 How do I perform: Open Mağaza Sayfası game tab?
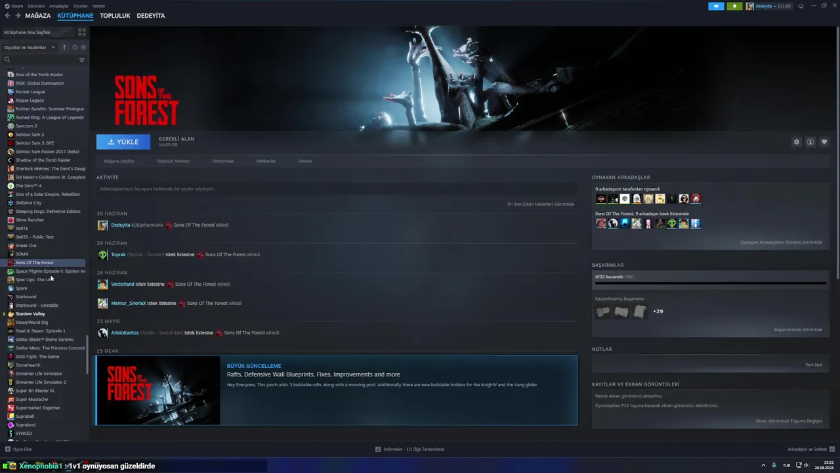click(x=119, y=161)
